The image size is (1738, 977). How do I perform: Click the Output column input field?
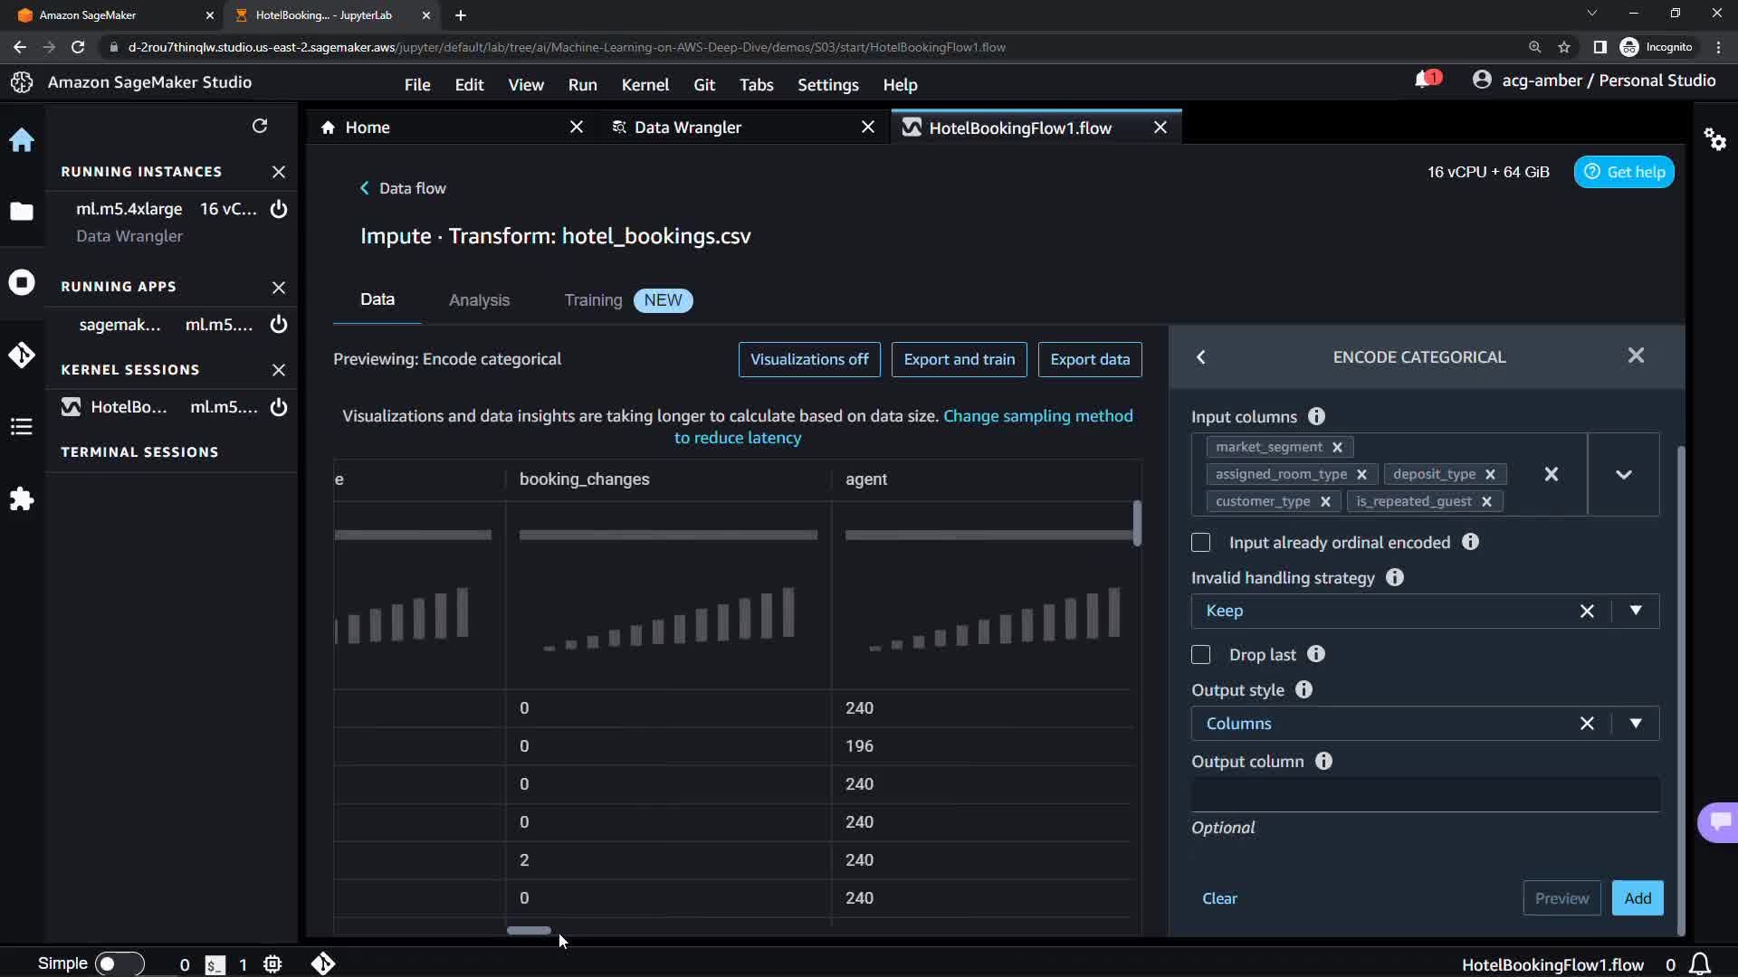pyautogui.click(x=1425, y=794)
